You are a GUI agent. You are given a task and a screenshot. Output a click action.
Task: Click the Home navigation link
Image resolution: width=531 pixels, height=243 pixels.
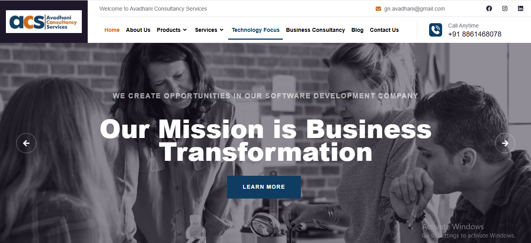pyautogui.click(x=112, y=30)
